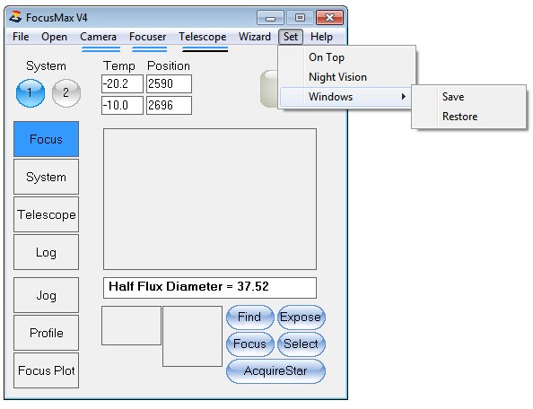Click the Find button
This screenshot has width=533, height=409.
point(249,318)
